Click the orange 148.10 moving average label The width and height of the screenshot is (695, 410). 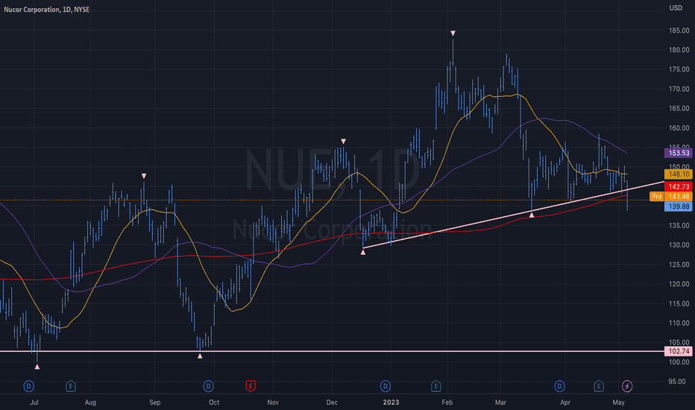click(x=678, y=174)
